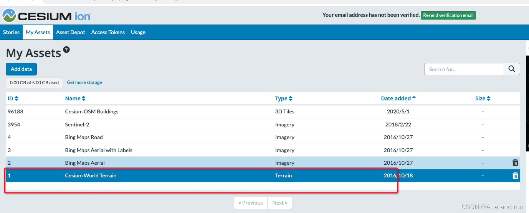Follow the Get more storage link
This screenshot has height=213, width=529.
[84, 82]
